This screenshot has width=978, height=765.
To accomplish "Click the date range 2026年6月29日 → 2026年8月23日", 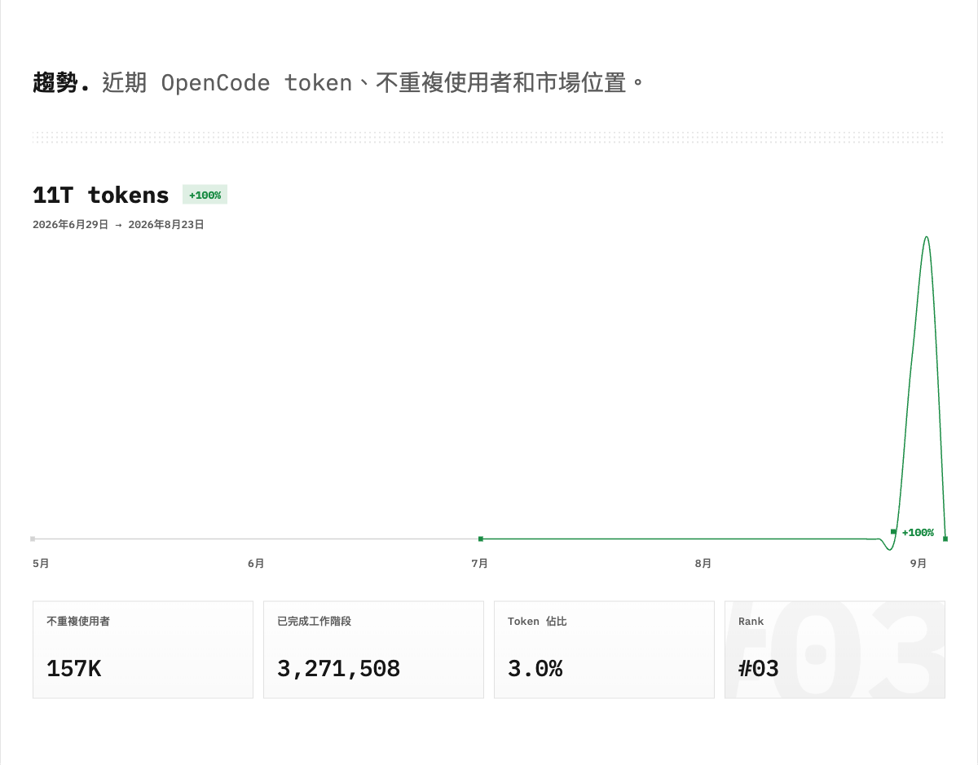I will 118,224.
